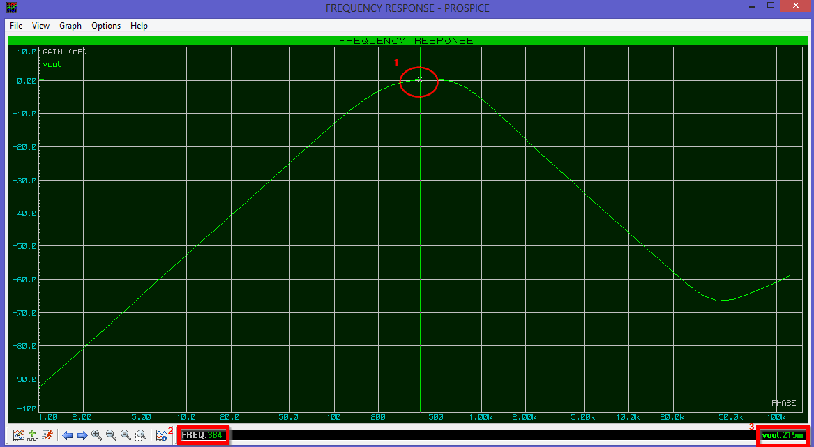Click the View Log waveform icon
The width and height of the screenshot is (814, 447).
click(x=159, y=435)
